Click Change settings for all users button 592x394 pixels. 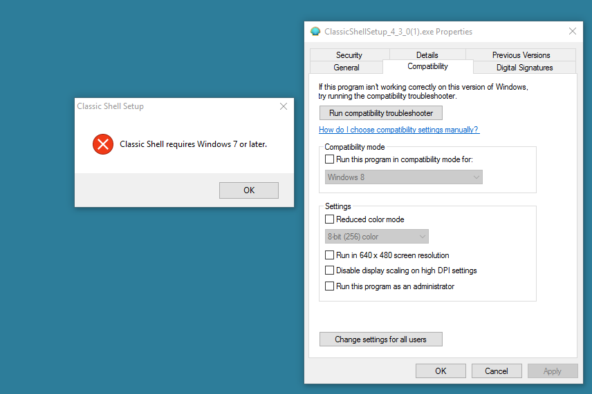(380, 339)
